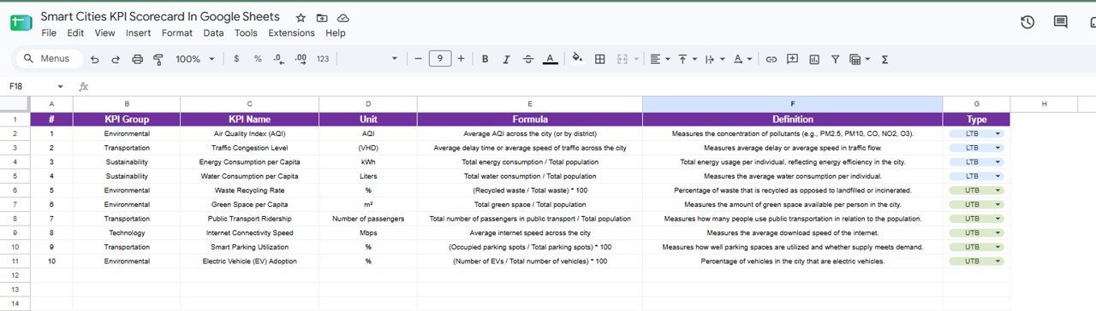Click the cell 'Traffic Congestion Level'

(x=249, y=148)
